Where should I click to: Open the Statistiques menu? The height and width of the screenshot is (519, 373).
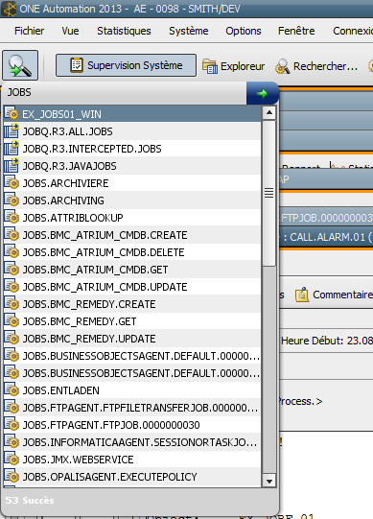click(x=124, y=31)
